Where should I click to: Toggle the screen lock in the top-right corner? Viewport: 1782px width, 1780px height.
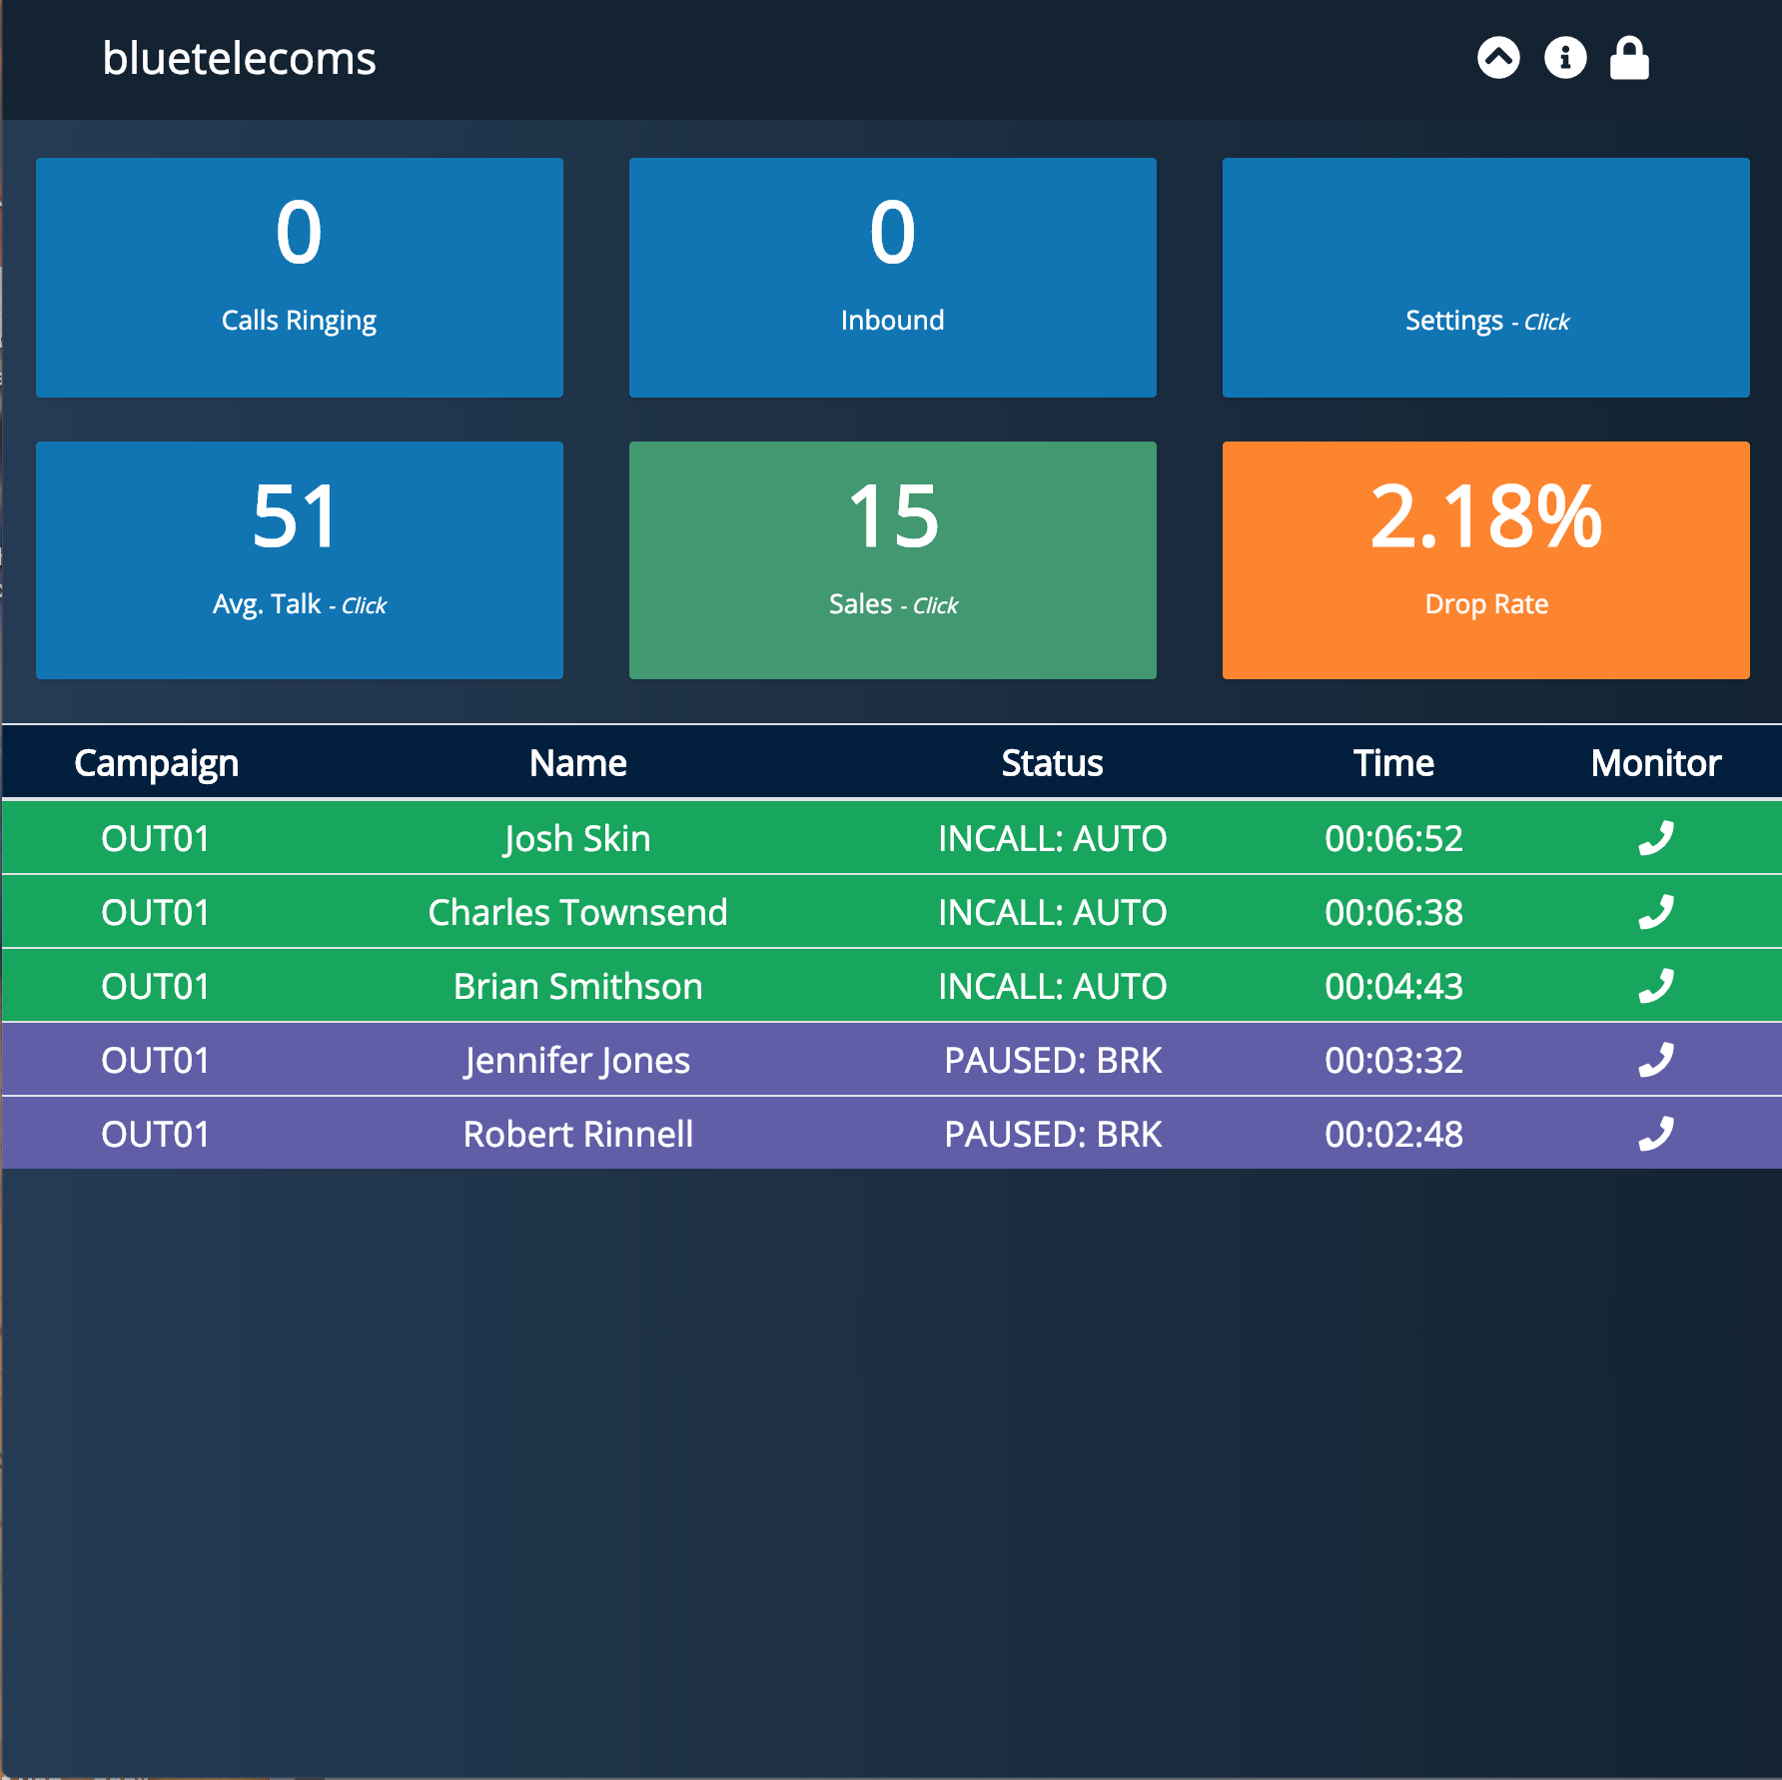[x=1630, y=59]
